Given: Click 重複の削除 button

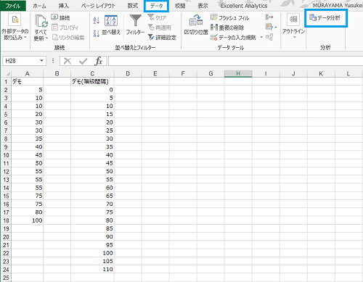Looking at the screenshot, I should point(227,28).
